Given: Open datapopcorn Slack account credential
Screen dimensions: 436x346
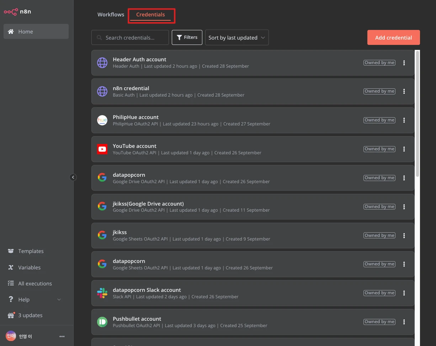Looking at the screenshot, I should 253,293.
